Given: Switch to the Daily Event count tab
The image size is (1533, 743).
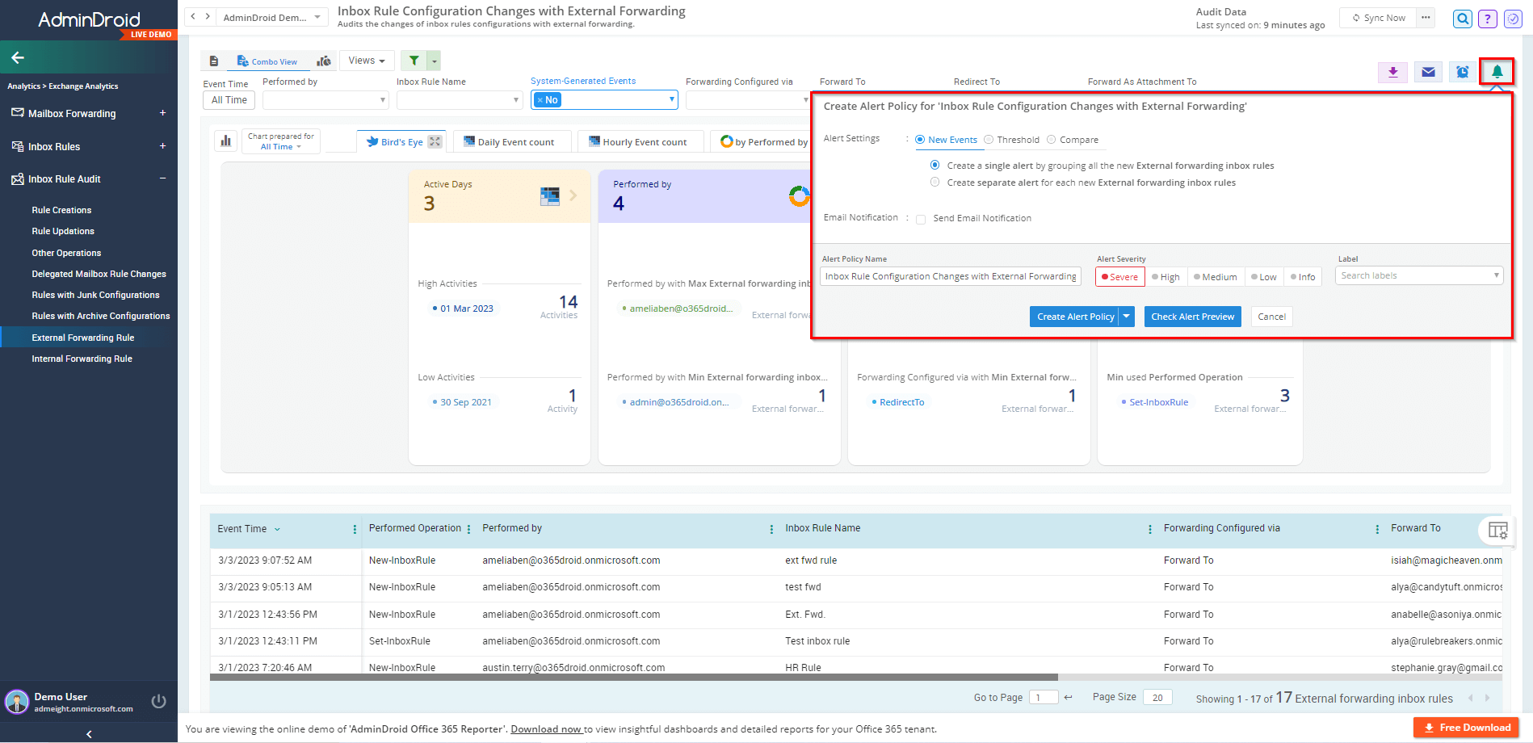Looking at the screenshot, I should click(x=512, y=141).
